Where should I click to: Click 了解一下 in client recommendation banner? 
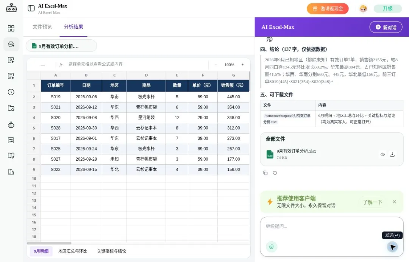373,202
